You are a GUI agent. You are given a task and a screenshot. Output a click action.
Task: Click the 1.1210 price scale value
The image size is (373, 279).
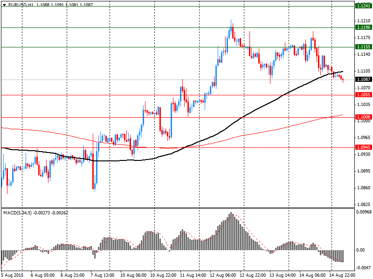(x=364, y=21)
